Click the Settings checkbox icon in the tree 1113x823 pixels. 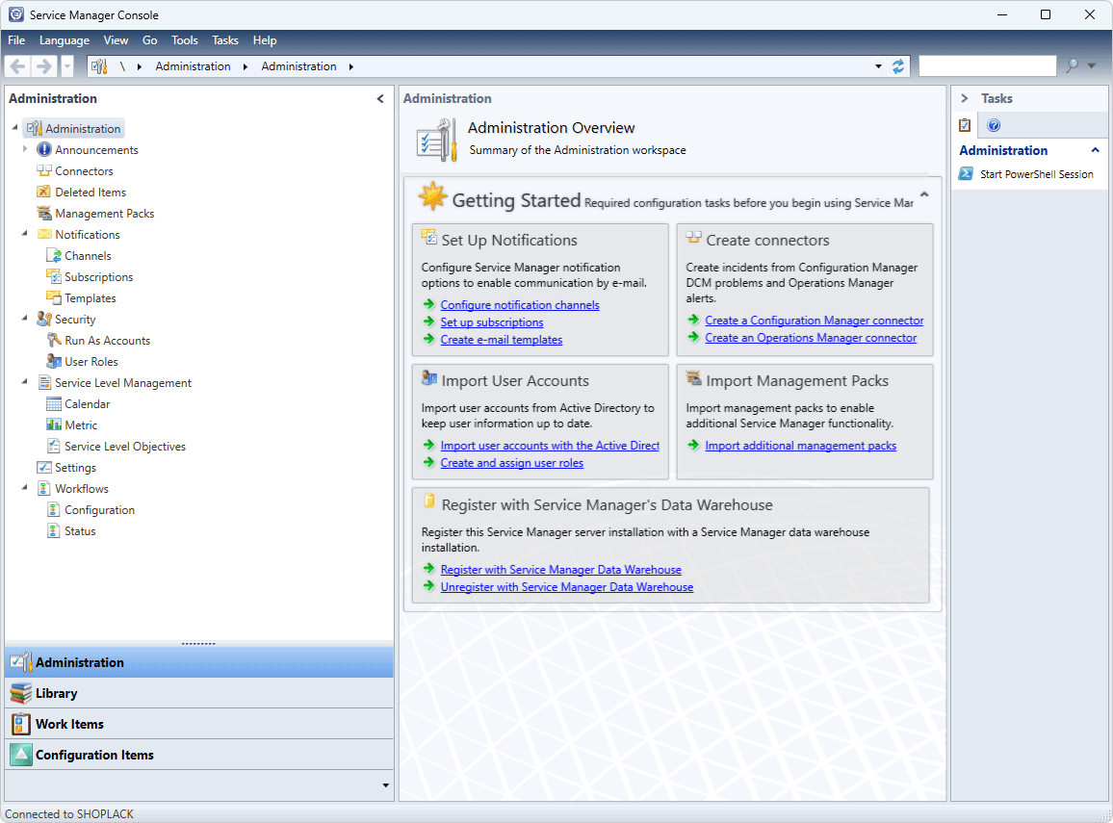coord(44,468)
